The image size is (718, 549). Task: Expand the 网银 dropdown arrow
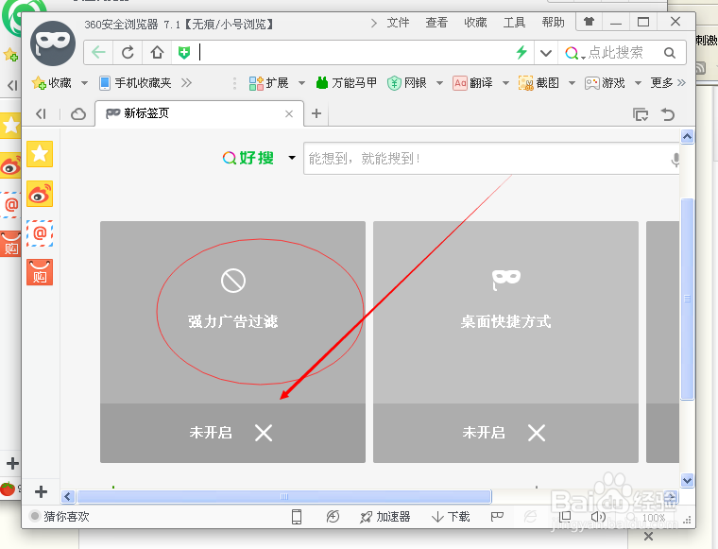tap(439, 83)
